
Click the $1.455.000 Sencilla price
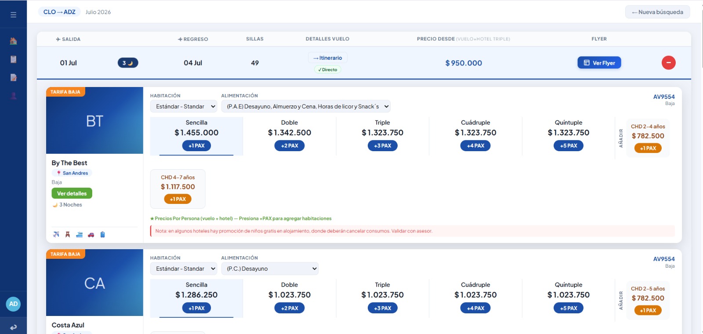point(196,133)
